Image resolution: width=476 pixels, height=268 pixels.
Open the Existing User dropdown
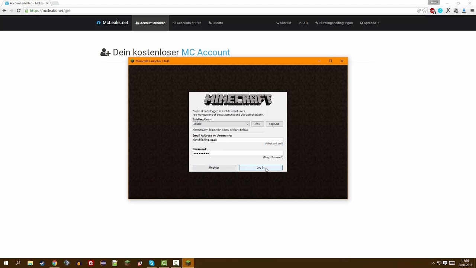click(221, 124)
